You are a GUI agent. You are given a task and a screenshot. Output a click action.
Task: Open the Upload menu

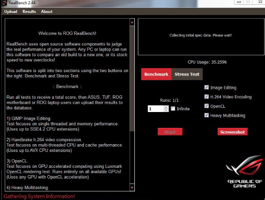11,12
